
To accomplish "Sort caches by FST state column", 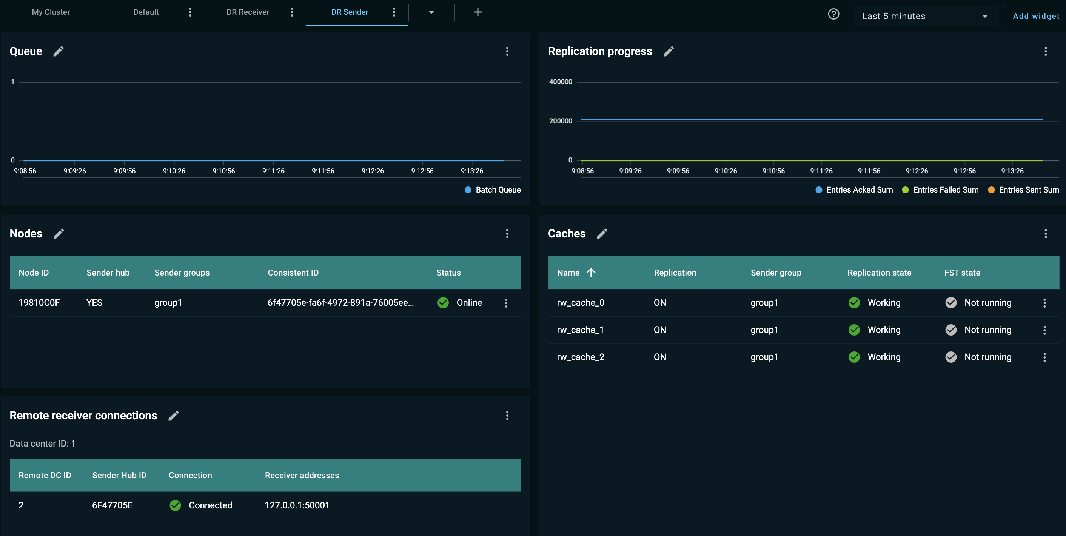I will tap(962, 273).
